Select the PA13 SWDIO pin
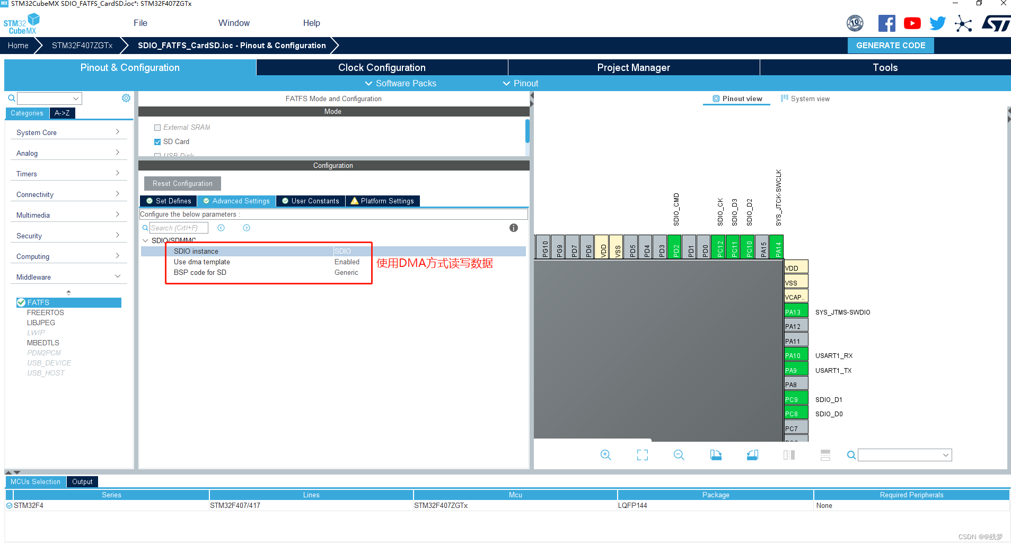Screen dimensions: 1011x545 [796, 310]
